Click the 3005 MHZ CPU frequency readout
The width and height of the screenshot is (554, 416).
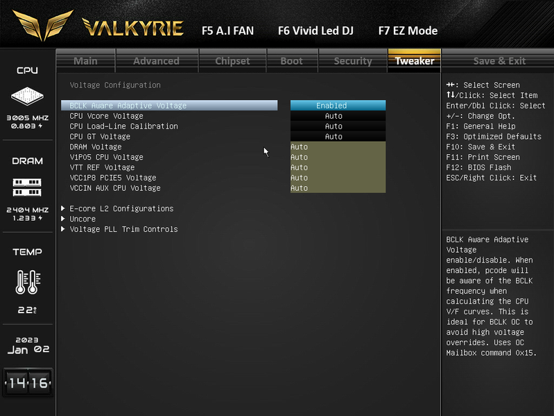(28, 118)
